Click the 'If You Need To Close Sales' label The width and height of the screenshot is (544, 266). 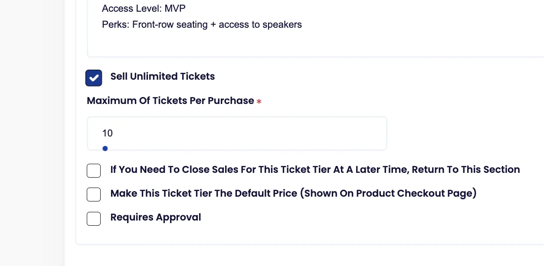315,169
